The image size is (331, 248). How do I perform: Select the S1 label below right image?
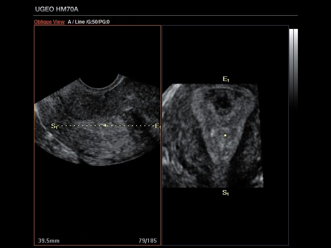[225, 193]
